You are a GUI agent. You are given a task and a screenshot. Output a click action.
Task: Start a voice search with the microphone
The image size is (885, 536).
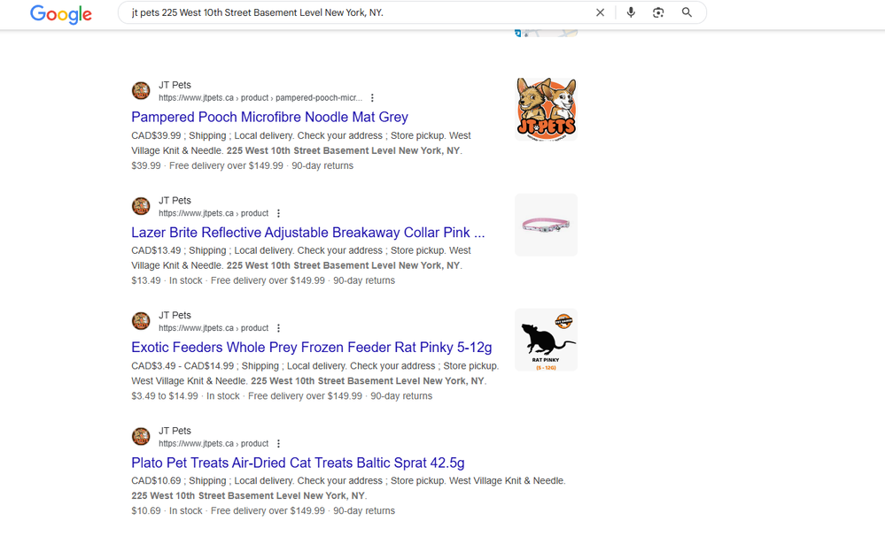coord(631,12)
